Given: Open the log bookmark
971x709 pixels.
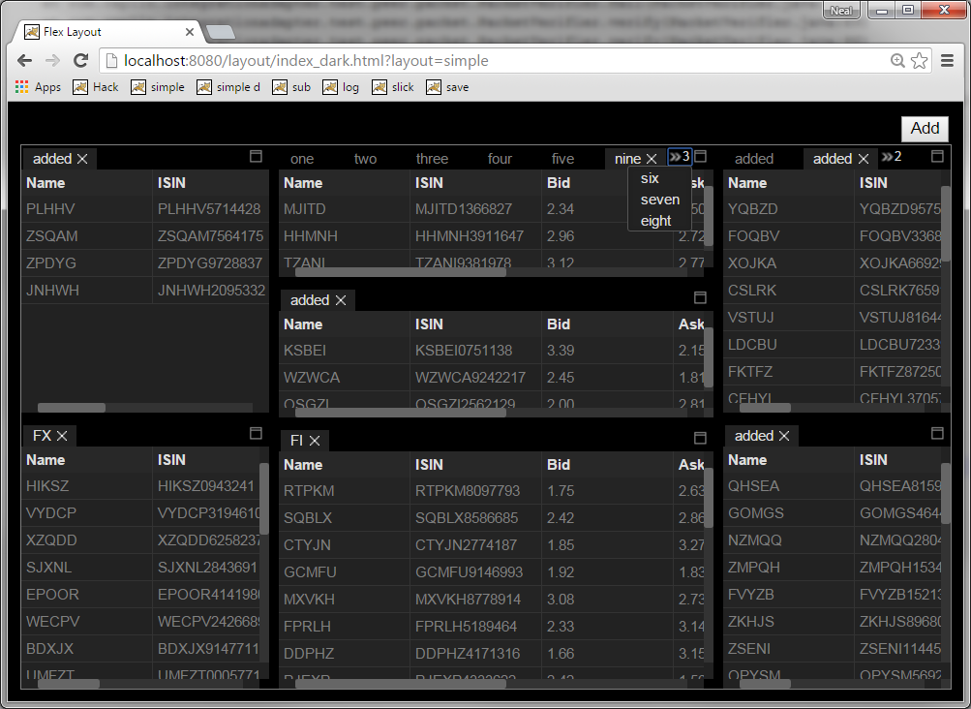Looking at the screenshot, I should (x=341, y=87).
